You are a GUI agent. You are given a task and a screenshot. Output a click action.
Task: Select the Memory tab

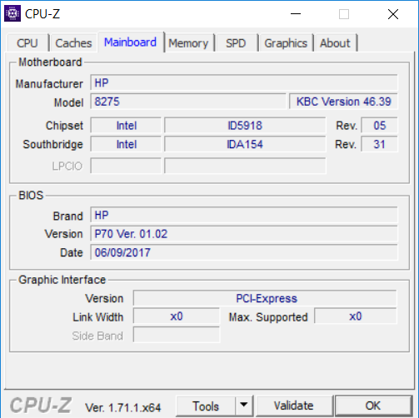[188, 43]
